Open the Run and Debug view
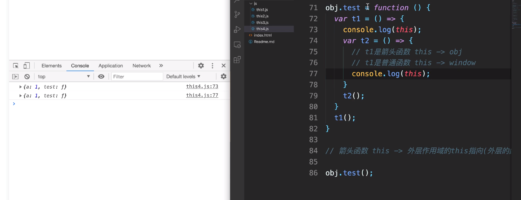Viewport: 521px width, 200px height. tap(237, 30)
